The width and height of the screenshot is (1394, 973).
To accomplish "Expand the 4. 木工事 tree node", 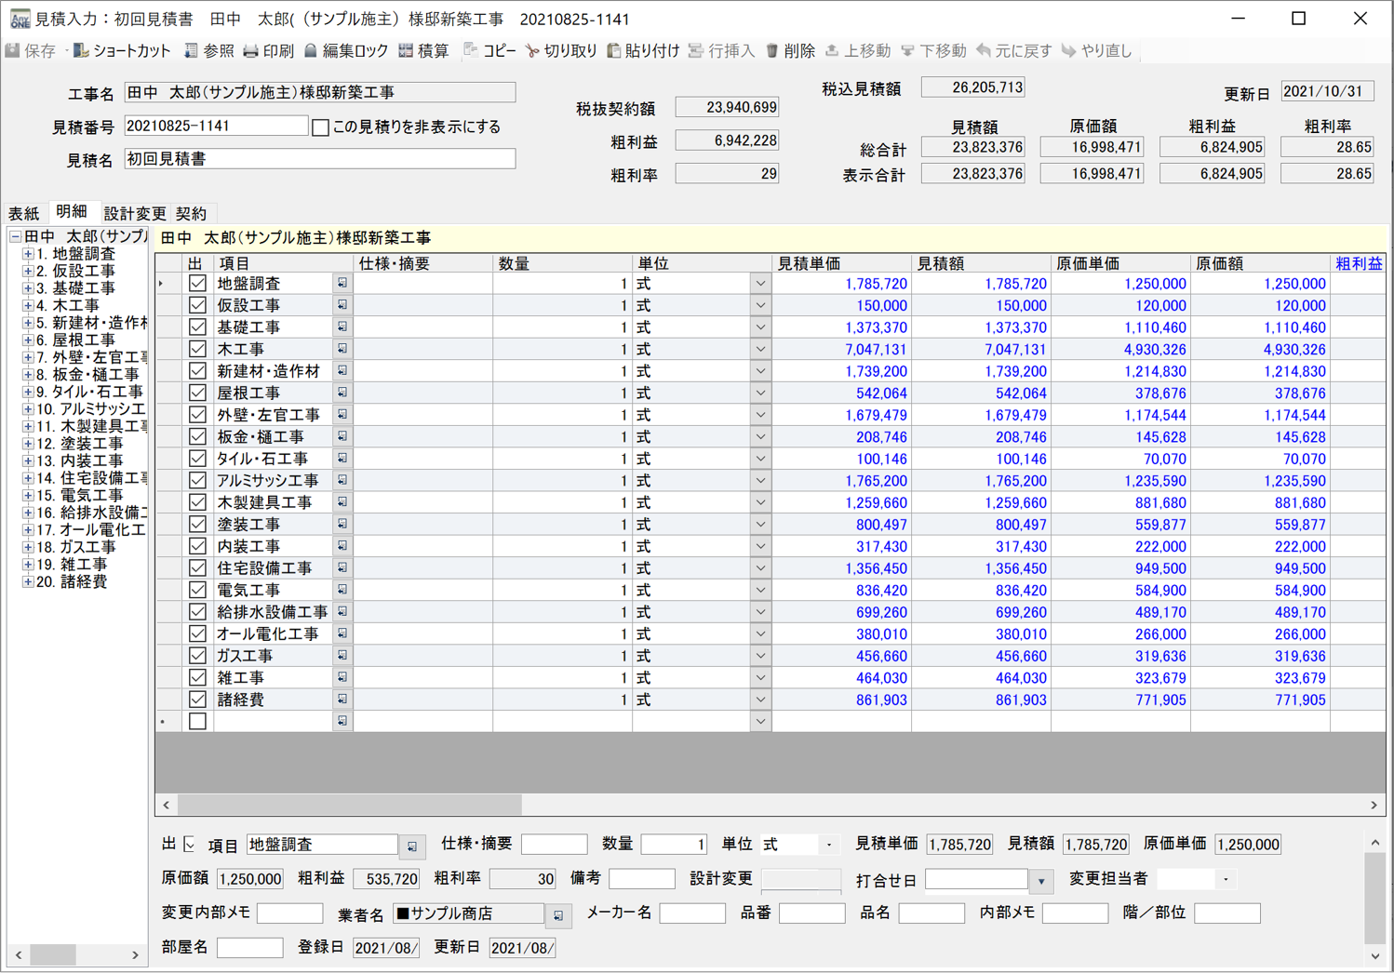I will [28, 305].
